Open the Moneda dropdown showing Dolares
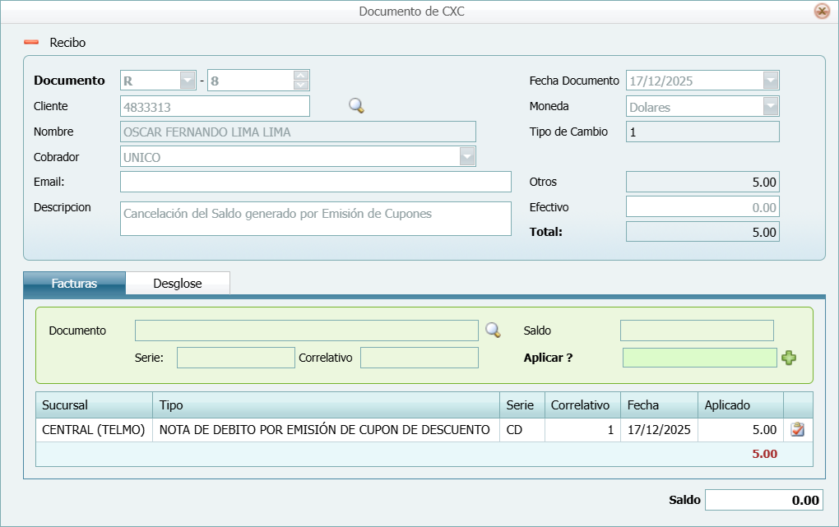This screenshot has width=839, height=527. [769, 105]
